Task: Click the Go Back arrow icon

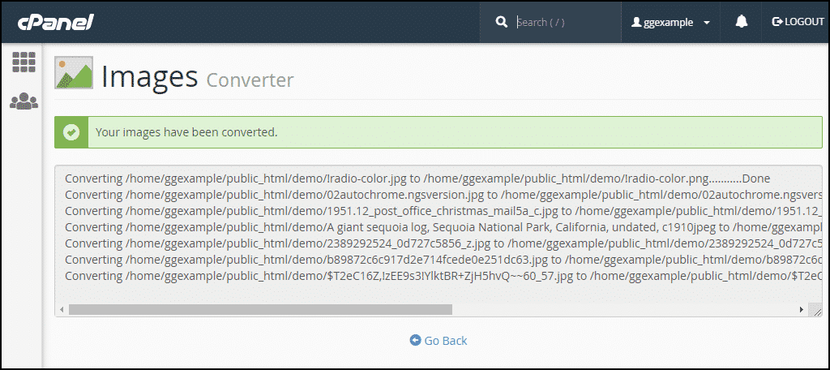Action: point(416,340)
